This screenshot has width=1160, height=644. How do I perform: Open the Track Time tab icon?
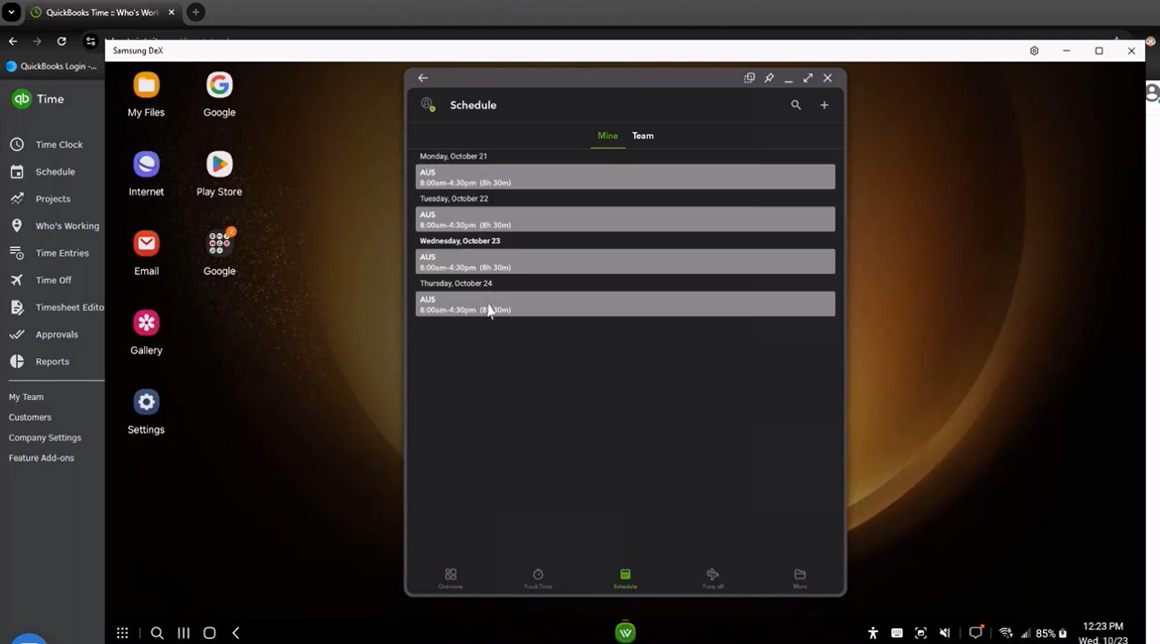coord(538,578)
